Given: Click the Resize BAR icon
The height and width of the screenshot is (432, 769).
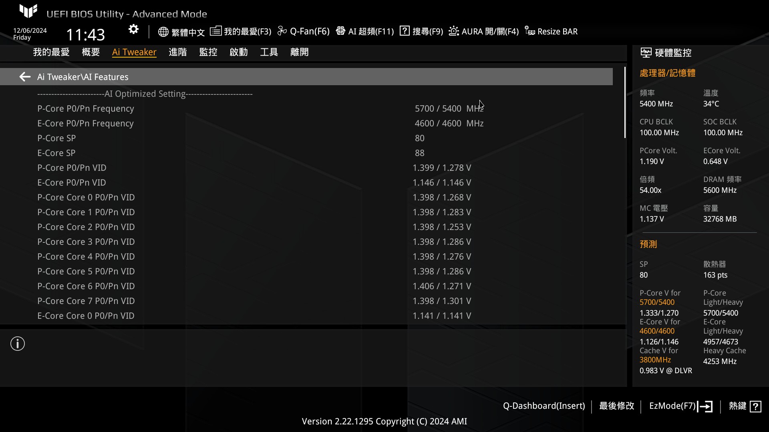Looking at the screenshot, I should [529, 31].
